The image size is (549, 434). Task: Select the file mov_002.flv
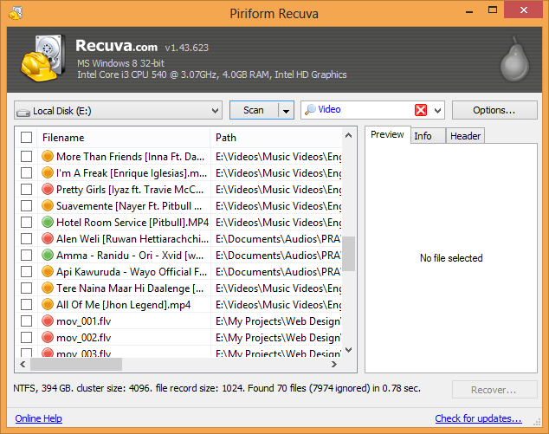[83, 337]
